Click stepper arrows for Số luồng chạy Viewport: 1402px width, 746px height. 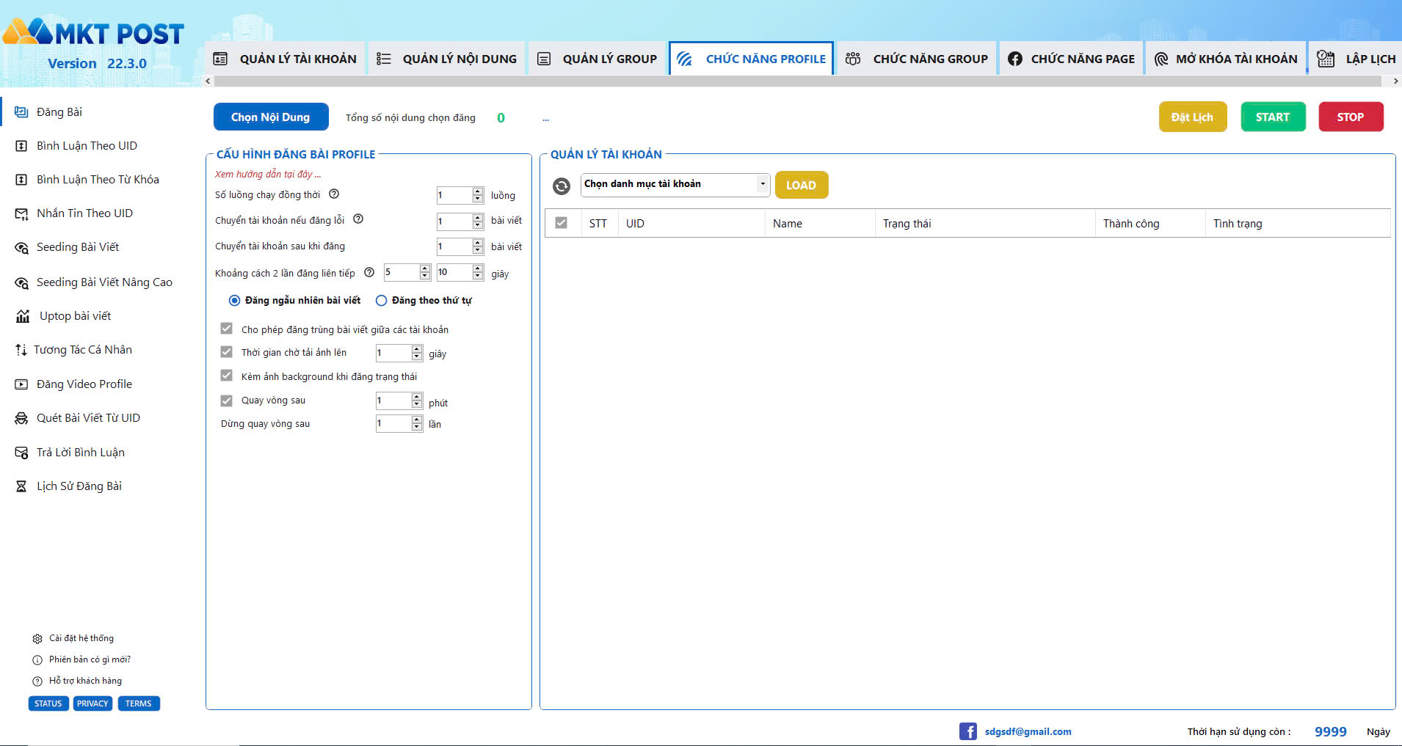coord(478,195)
